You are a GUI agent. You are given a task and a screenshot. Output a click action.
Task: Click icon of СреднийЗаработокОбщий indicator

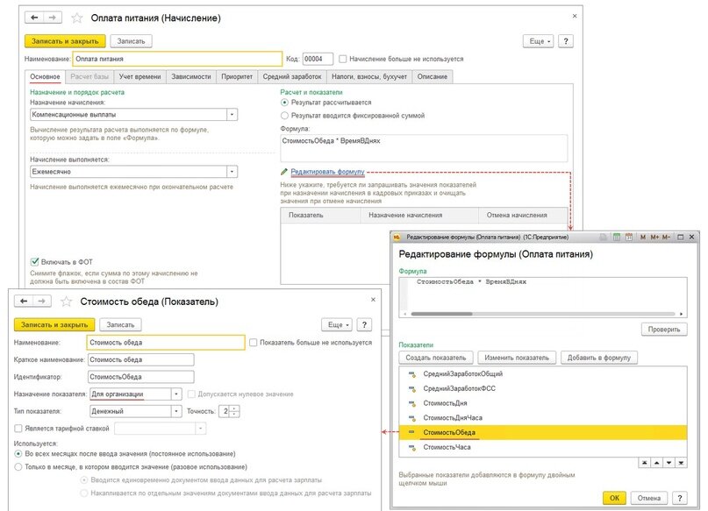411,374
